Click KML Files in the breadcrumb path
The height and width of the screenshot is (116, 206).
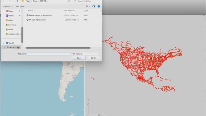click(44, 1)
